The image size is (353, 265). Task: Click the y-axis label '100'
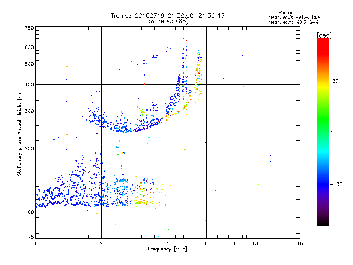coord(29,212)
